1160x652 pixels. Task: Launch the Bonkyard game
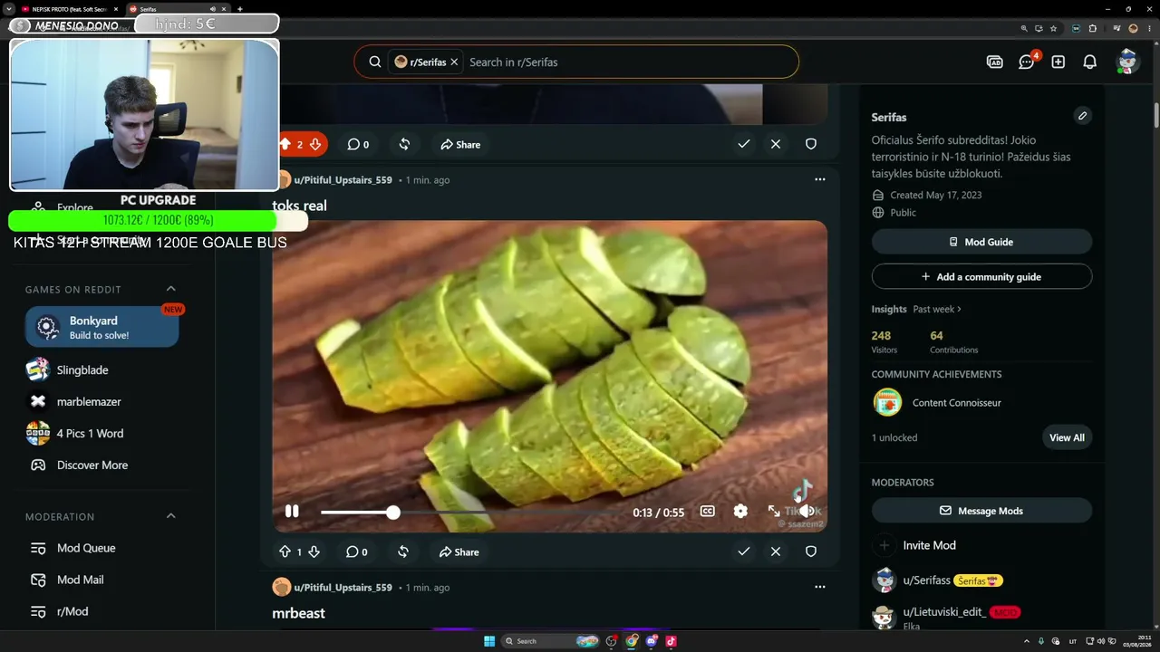click(x=102, y=327)
